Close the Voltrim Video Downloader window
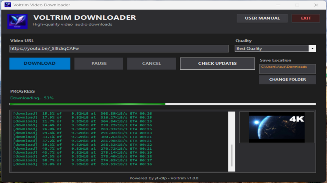This screenshot has height=183, width=327. pyautogui.click(x=316, y=5)
